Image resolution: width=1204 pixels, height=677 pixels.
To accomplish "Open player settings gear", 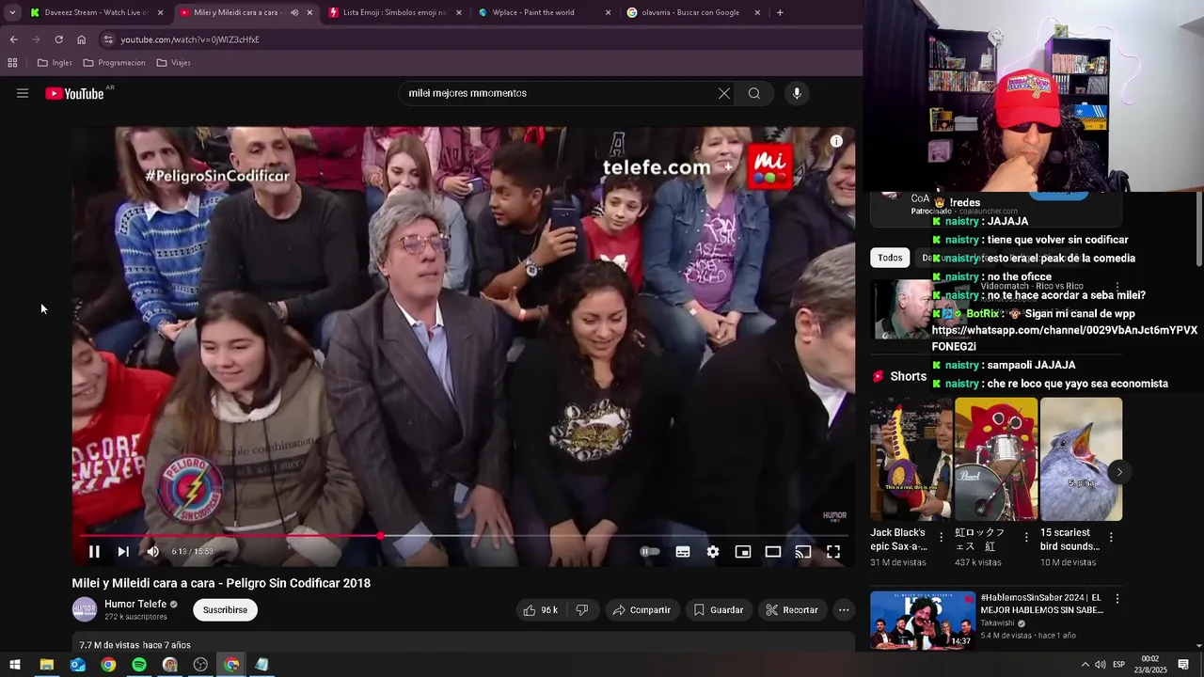I will tap(713, 552).
